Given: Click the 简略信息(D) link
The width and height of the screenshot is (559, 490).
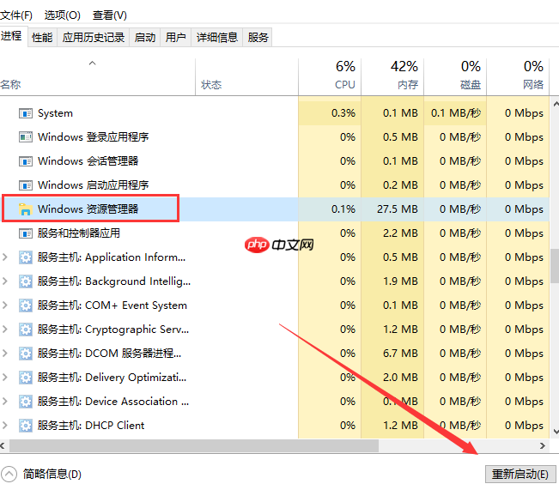Looking at the screenshot, I should (x=52, y=475).
